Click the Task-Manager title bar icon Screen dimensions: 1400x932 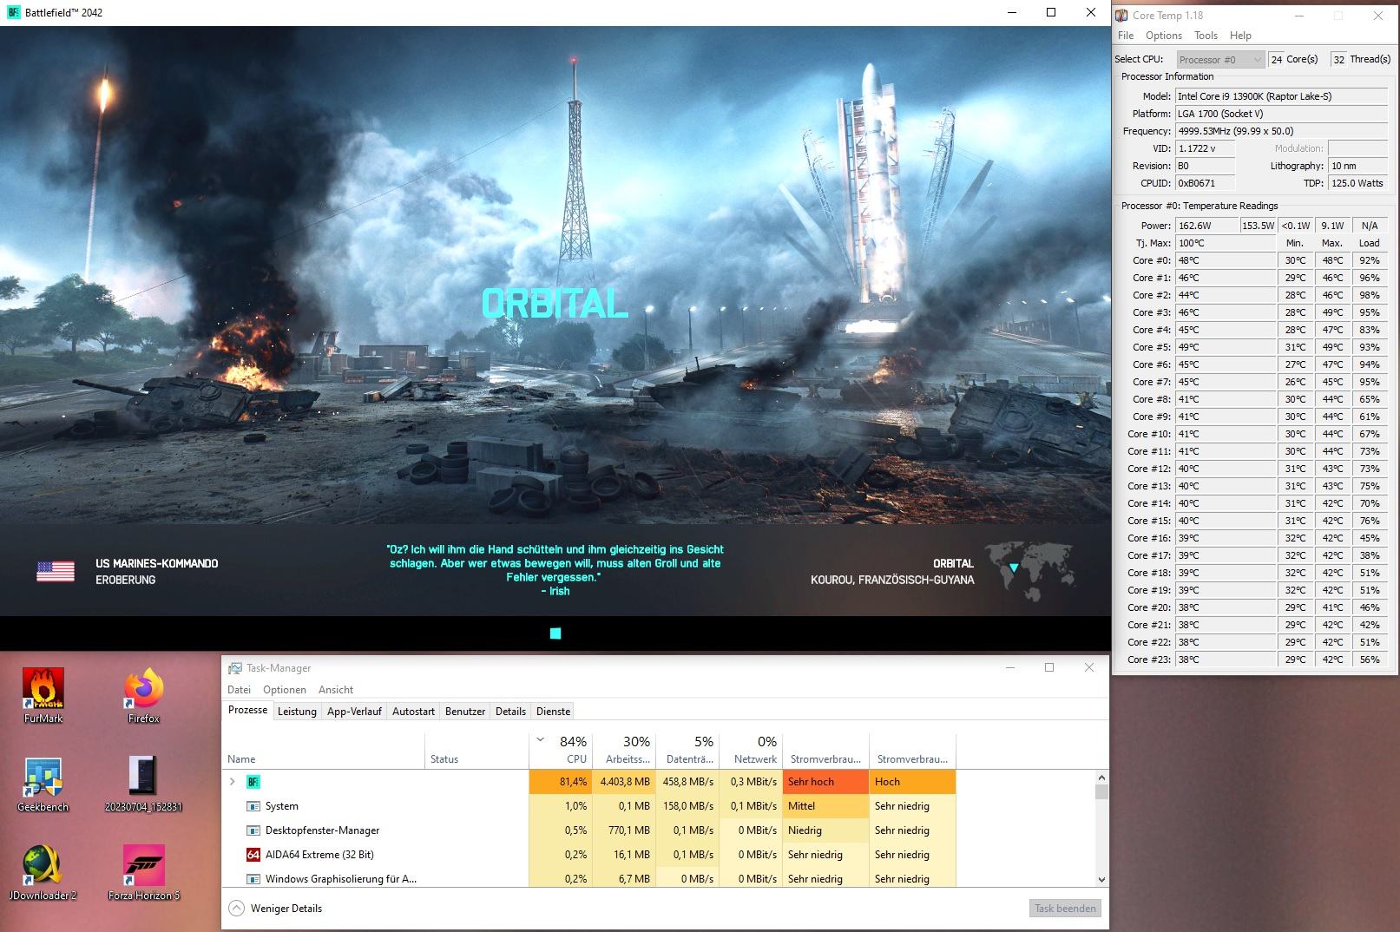234,668
